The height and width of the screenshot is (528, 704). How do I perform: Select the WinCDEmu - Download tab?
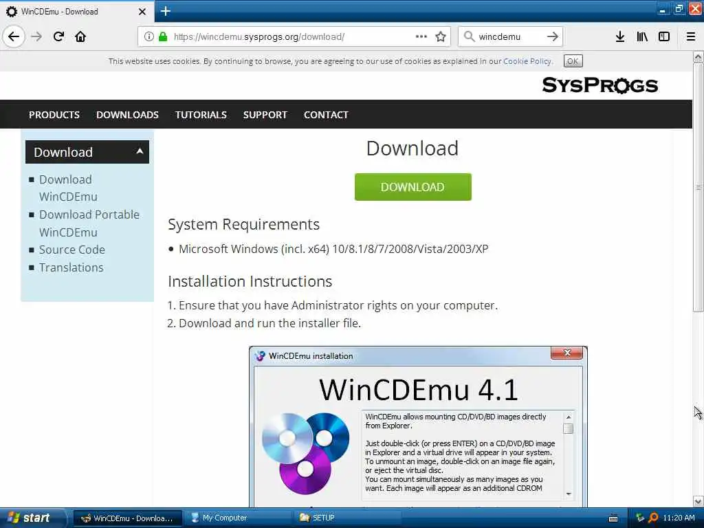pos(76,11)
